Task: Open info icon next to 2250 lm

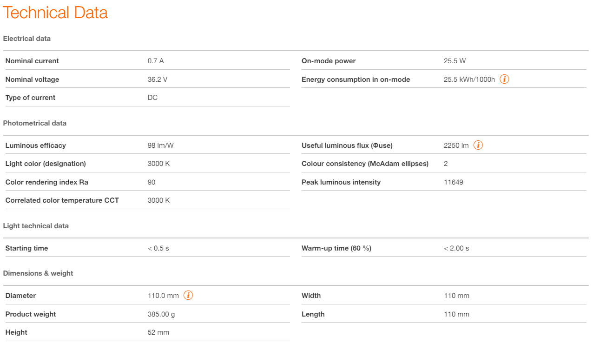Action: (x=478, y=145)
